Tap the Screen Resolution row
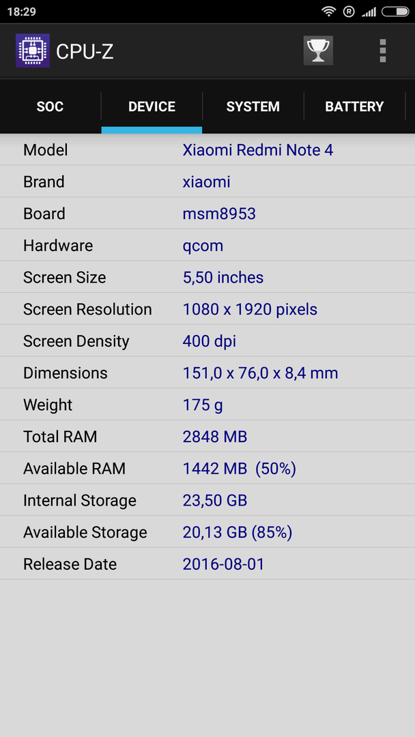 (x=207, y=309)
